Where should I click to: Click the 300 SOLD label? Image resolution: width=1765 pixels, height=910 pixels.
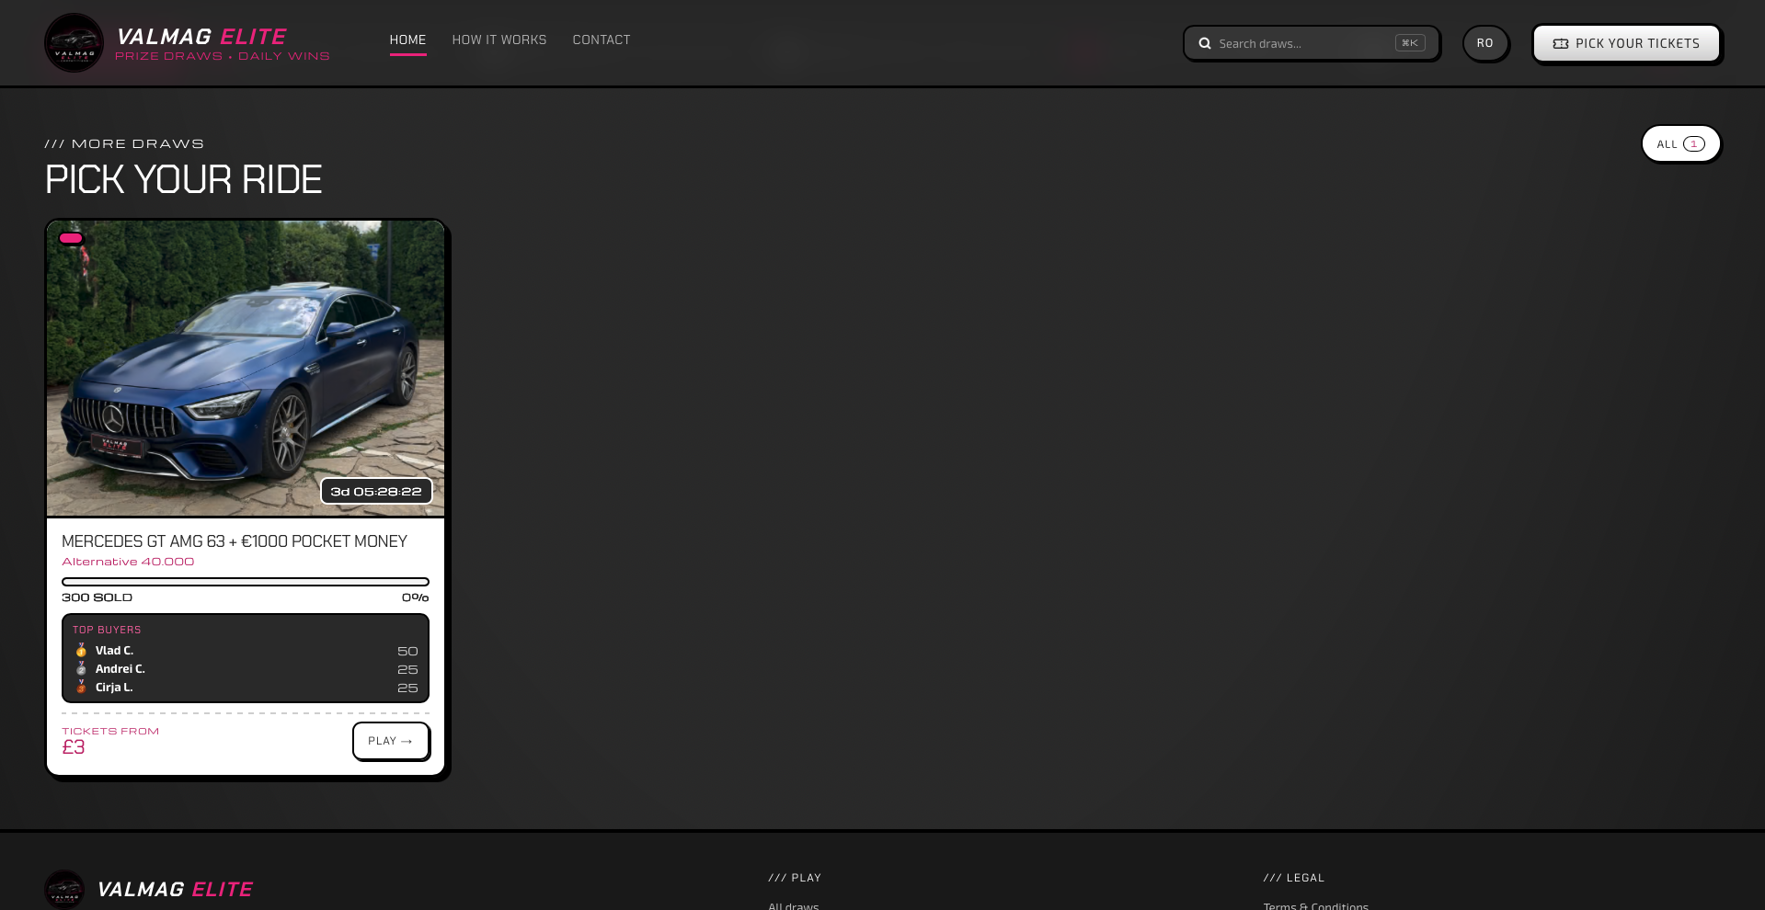point(97,597)
